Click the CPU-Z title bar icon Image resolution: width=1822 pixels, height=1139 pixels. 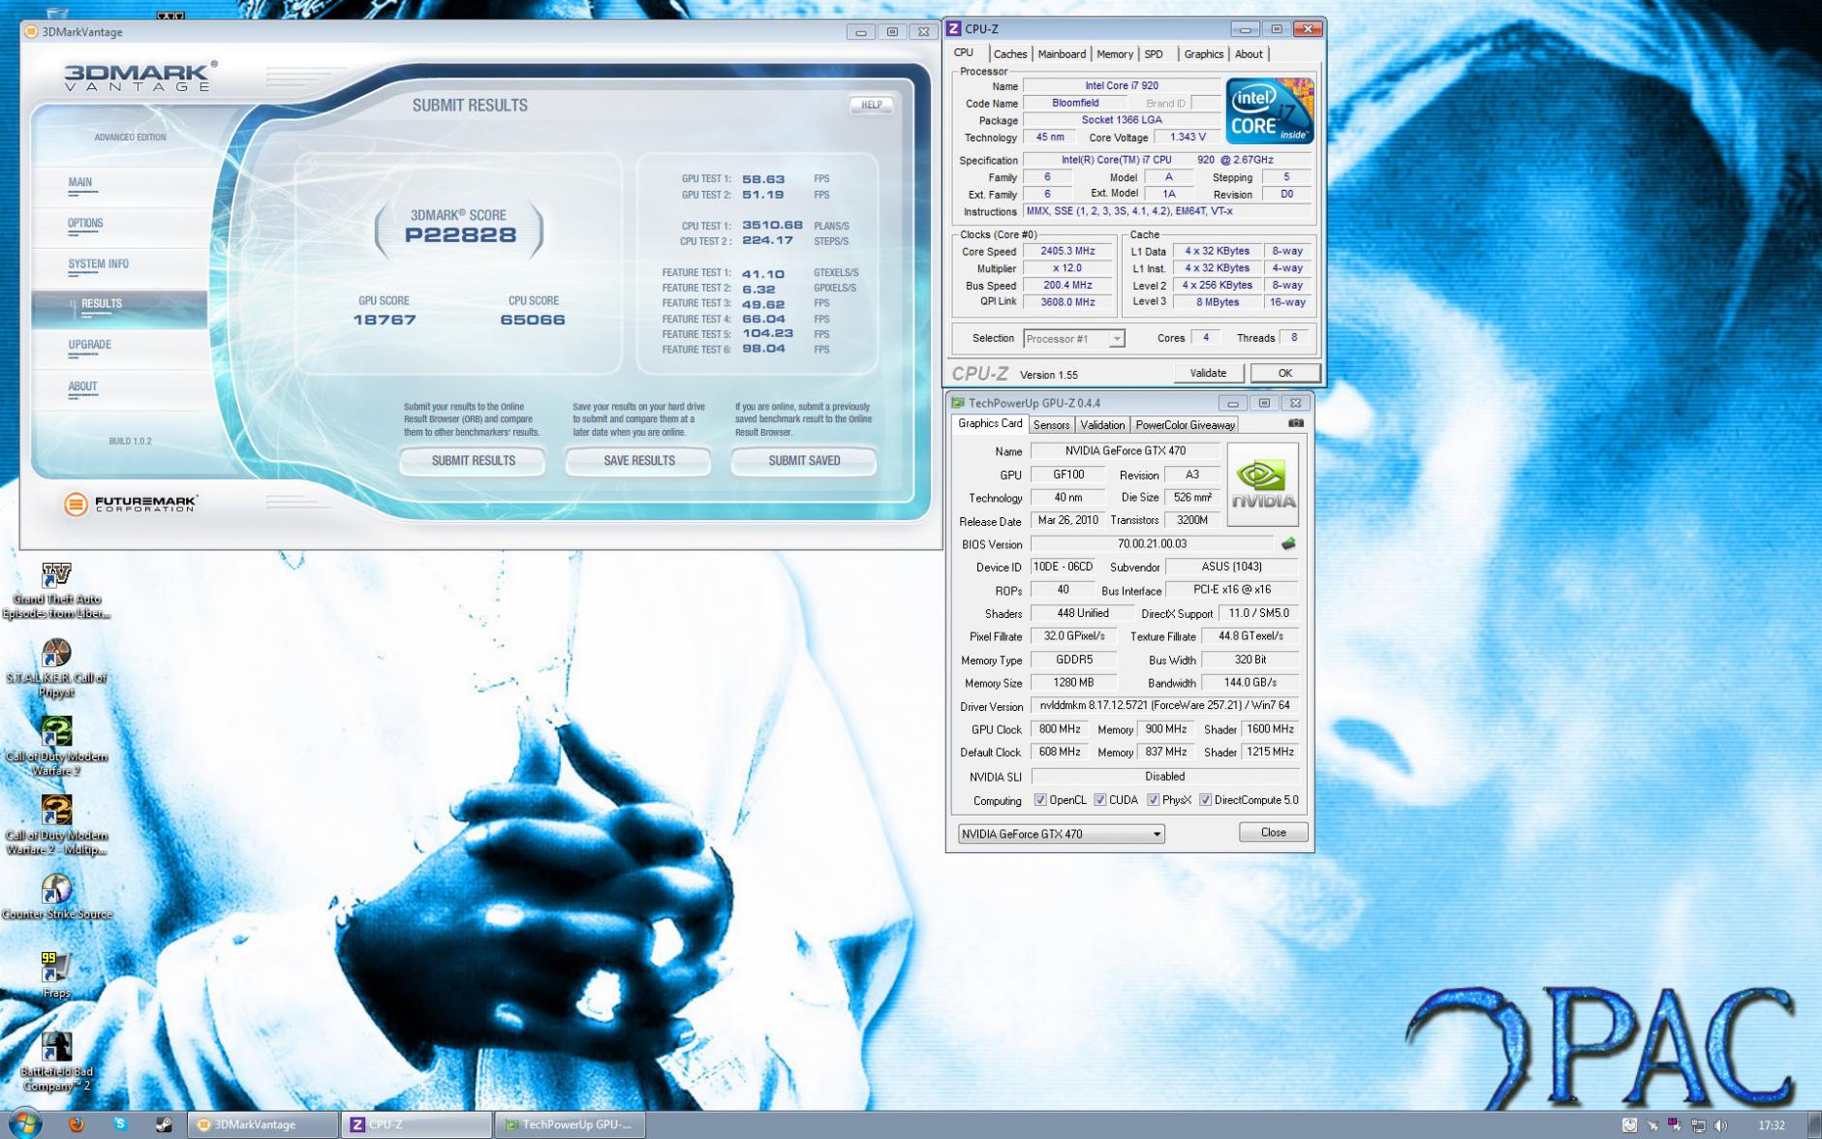point(954,29)
